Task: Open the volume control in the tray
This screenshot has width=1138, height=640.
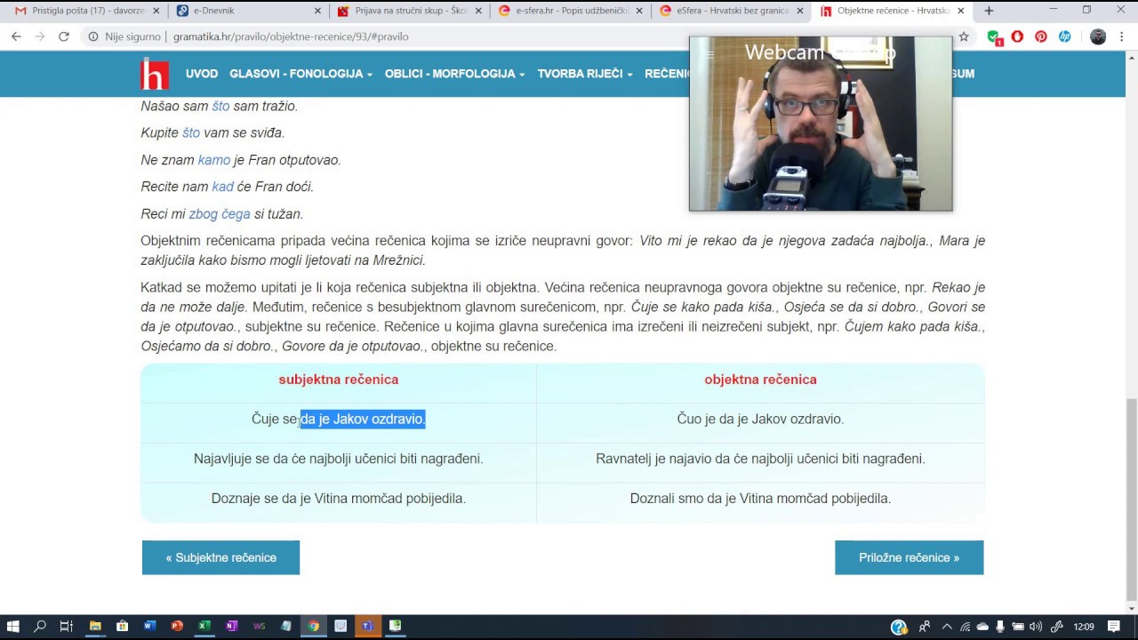Action: [x=1036, y=627]
